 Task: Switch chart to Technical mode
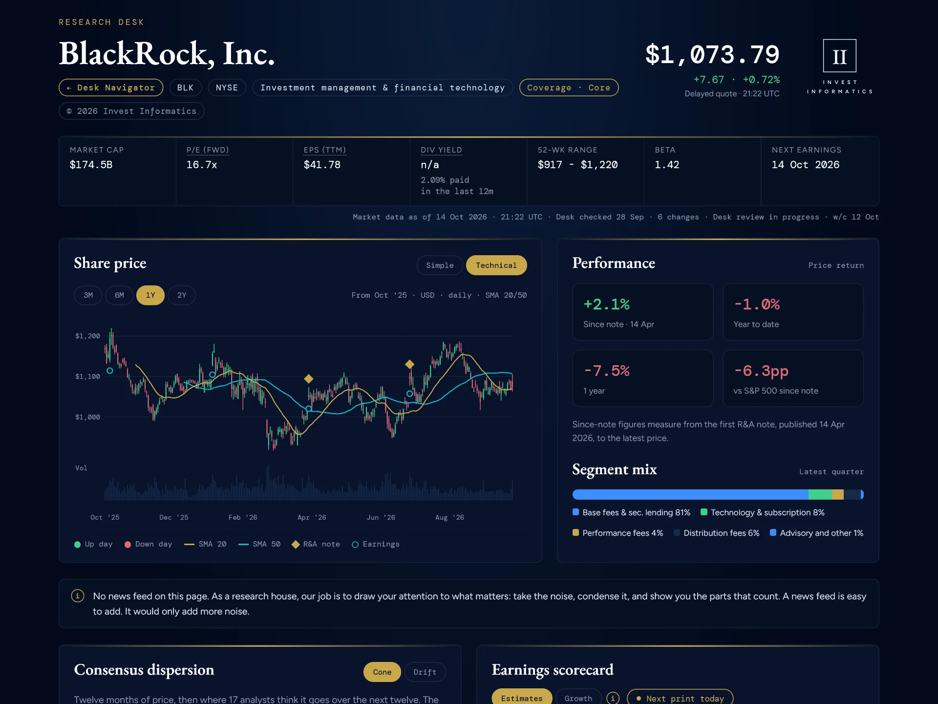click(496, 265)
